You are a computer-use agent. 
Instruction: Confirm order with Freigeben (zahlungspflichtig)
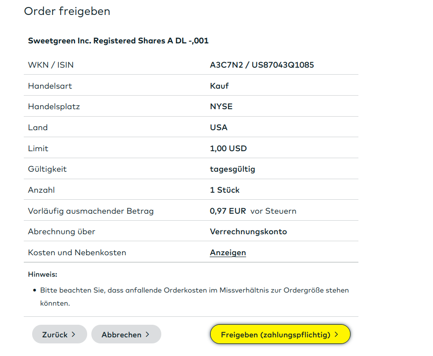(275, 335)
